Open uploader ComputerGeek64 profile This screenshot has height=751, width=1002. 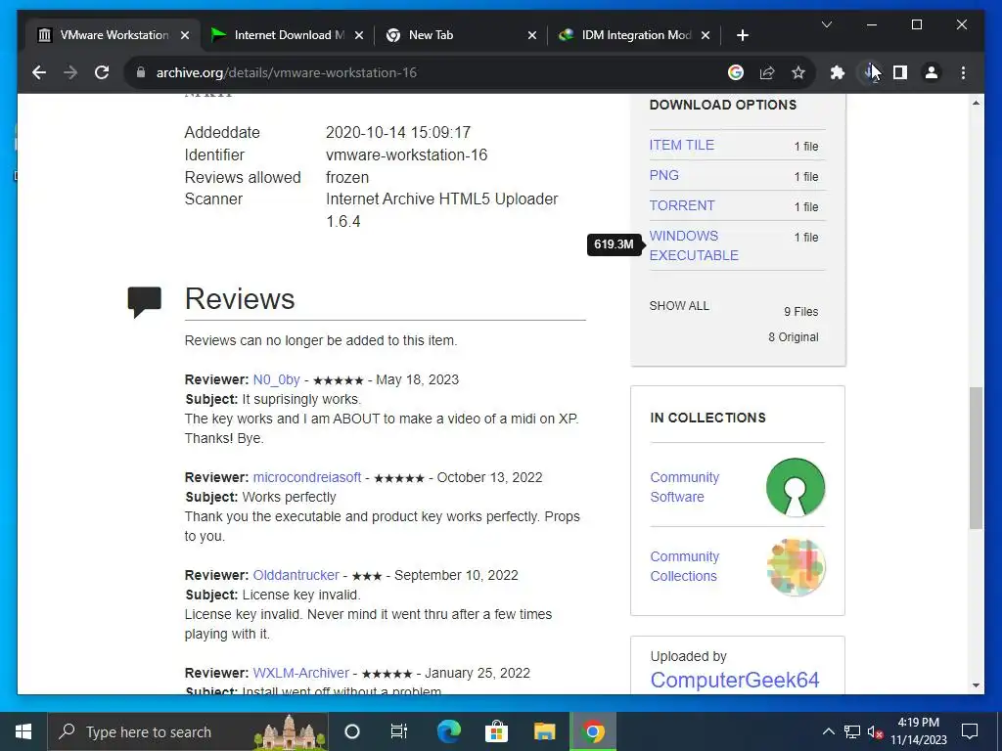click(734, 681)
